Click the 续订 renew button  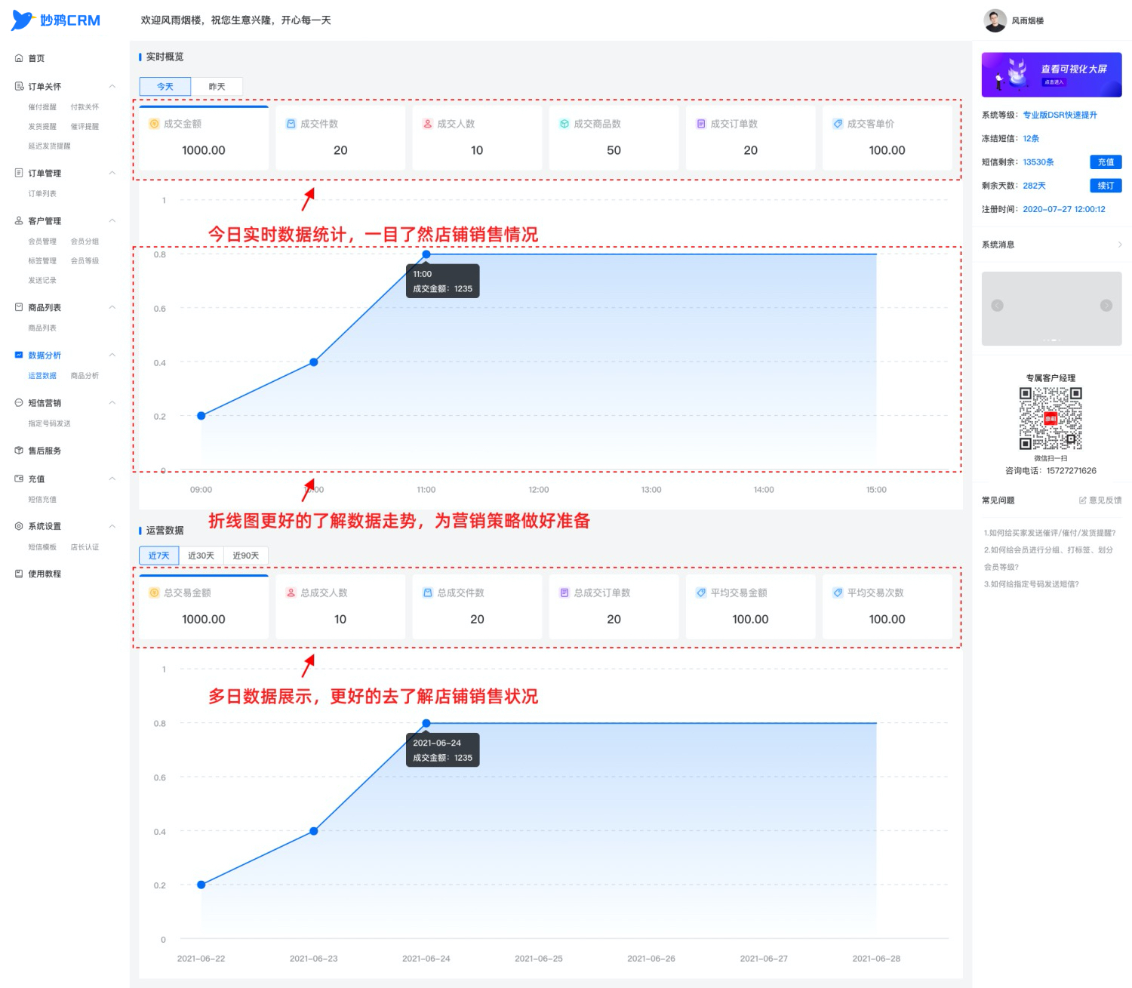pyautogui.click(x=1106, y=186)
